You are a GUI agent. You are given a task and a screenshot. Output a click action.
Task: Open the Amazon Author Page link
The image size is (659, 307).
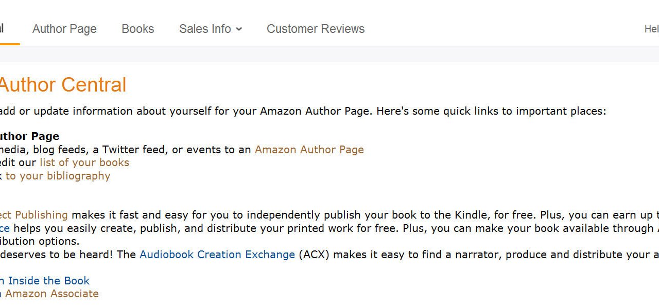click(x=308, y=150)
